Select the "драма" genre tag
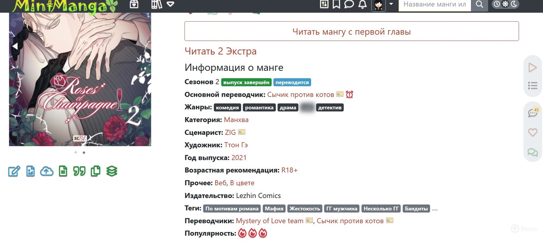This screenshot has width=543, height=243. (x=288, y=108)
